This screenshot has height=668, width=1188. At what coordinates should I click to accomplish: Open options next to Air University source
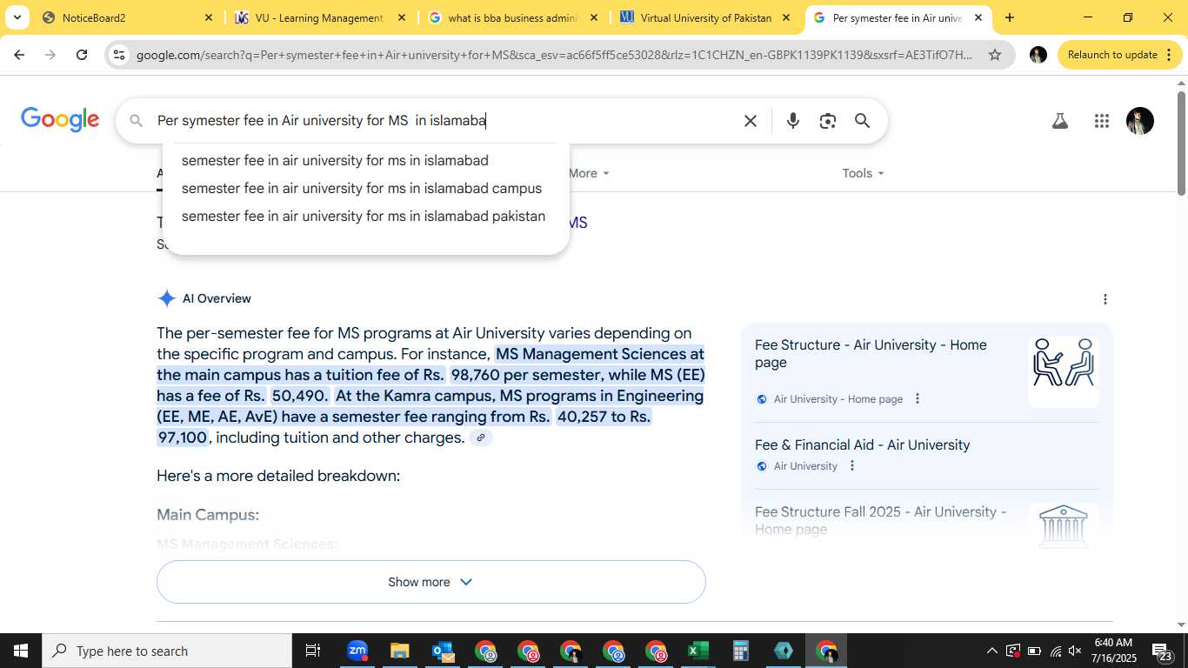[x=851, y=466]
